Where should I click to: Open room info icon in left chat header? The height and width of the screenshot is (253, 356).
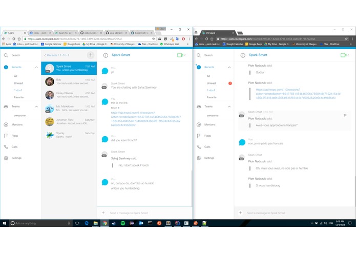pos(106,55)
